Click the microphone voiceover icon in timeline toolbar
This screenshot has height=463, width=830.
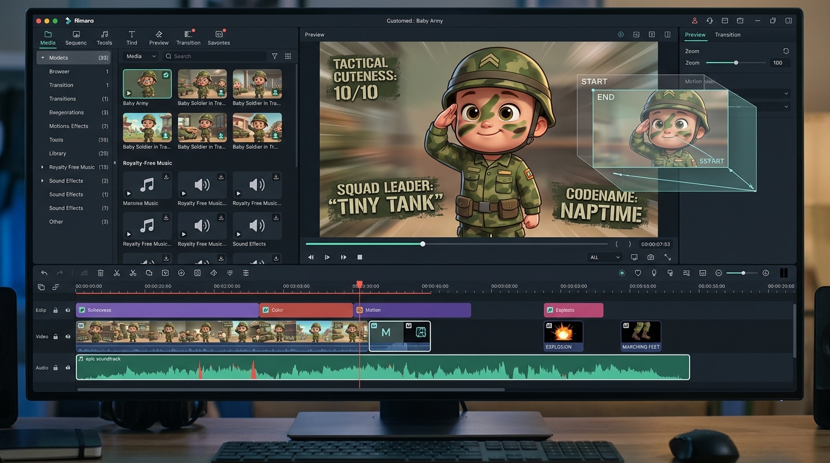[654, 273]
